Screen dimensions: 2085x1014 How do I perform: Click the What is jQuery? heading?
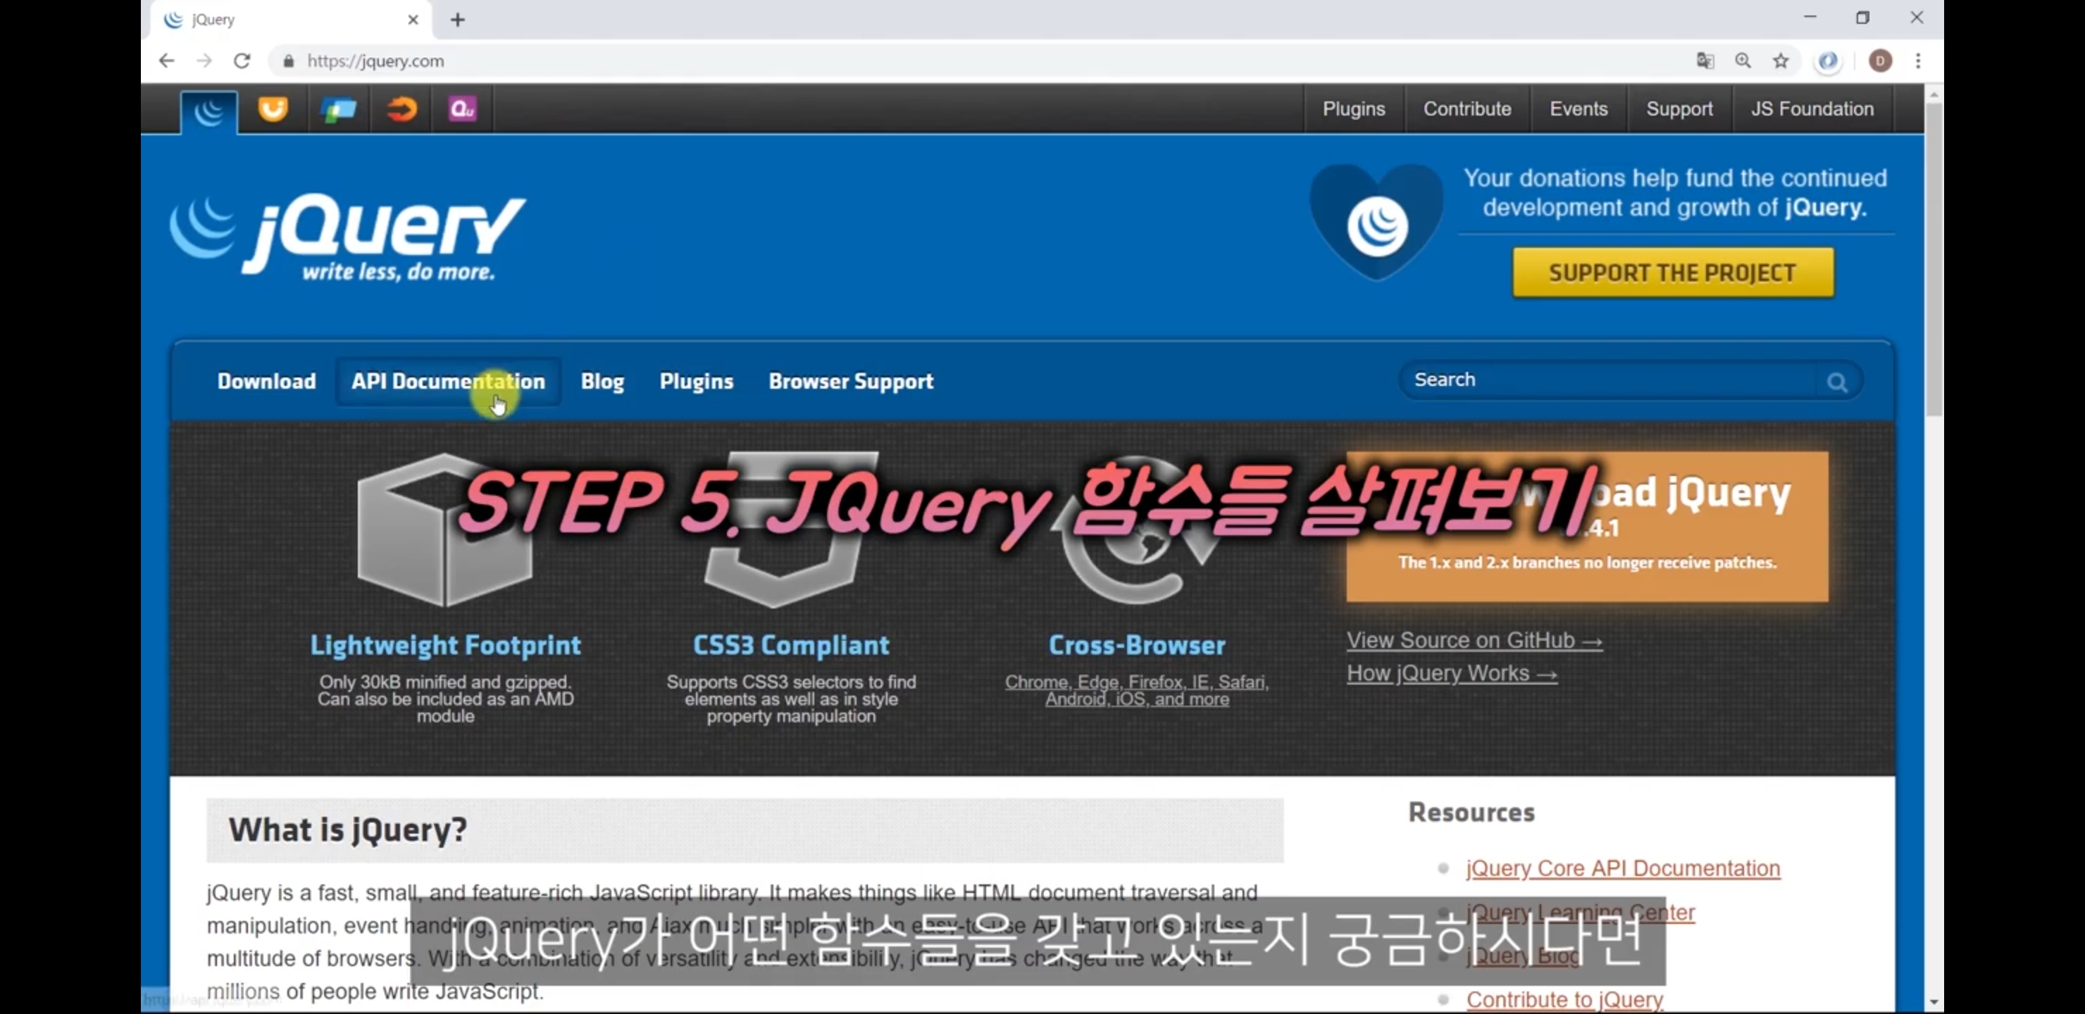[x=348, y=830]
